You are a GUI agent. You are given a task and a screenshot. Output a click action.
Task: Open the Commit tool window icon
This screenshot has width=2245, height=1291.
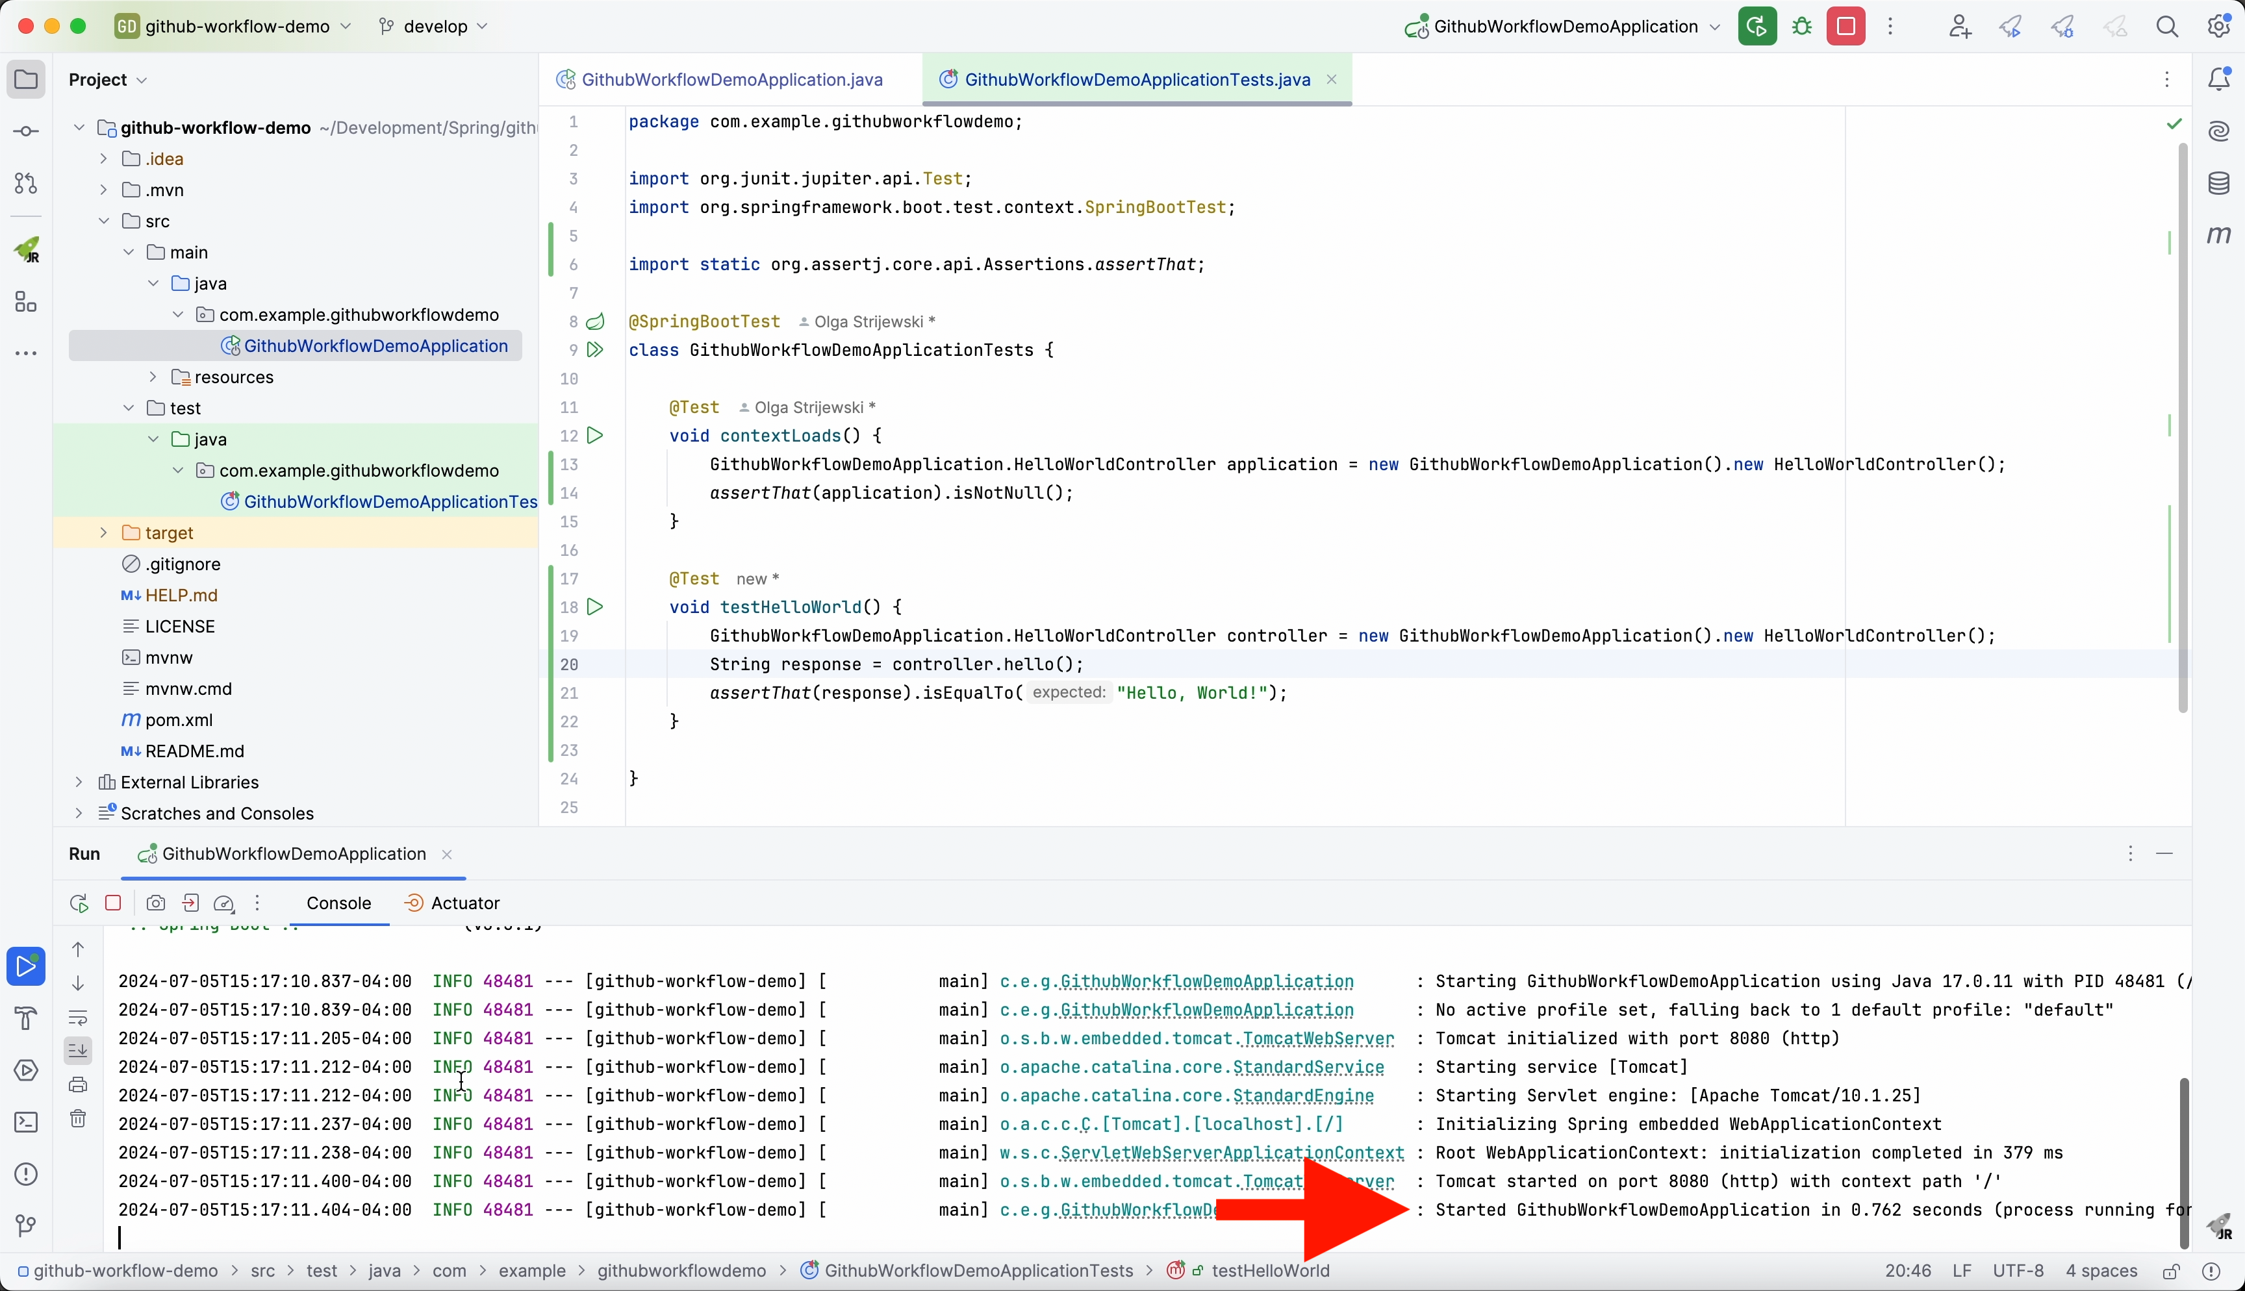[26, 132]
